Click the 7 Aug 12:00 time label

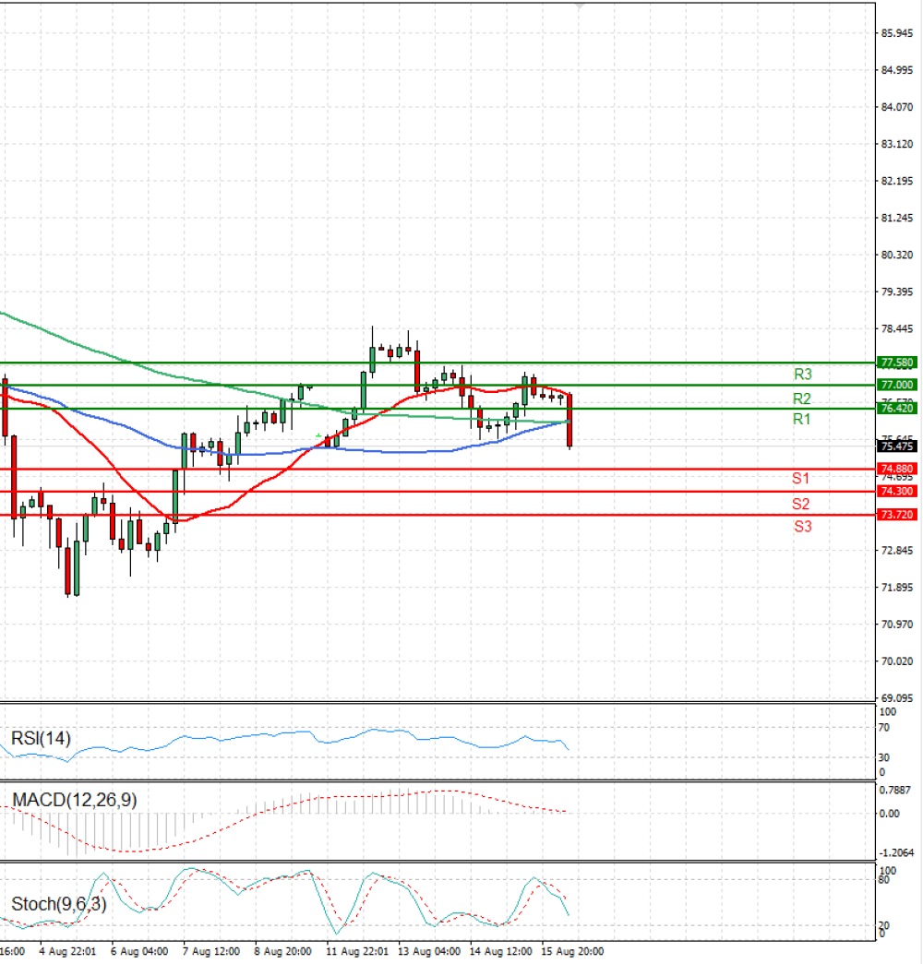211,951
